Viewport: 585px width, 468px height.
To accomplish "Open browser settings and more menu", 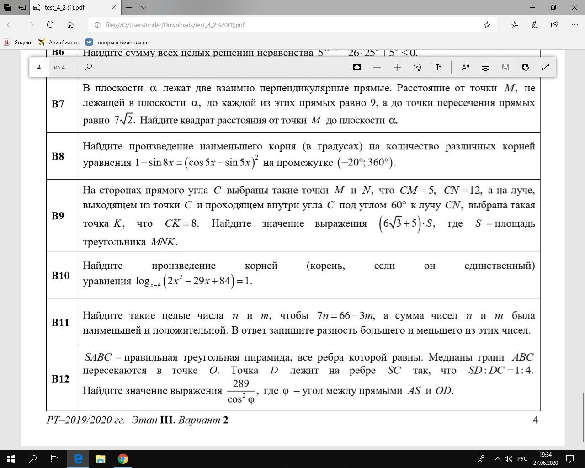I will [574, 25].
